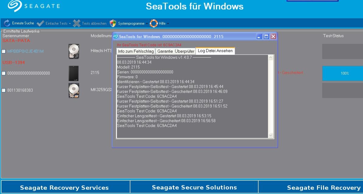The height and width of the screenshot is (194, 363).
Task: Click the USB-1394 section label
Action: pyautogui.click(x=14, y=62)
